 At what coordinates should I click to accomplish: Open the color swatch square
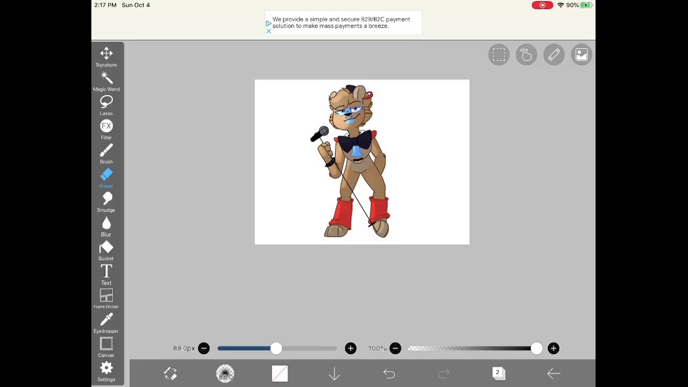coord(279,374)
